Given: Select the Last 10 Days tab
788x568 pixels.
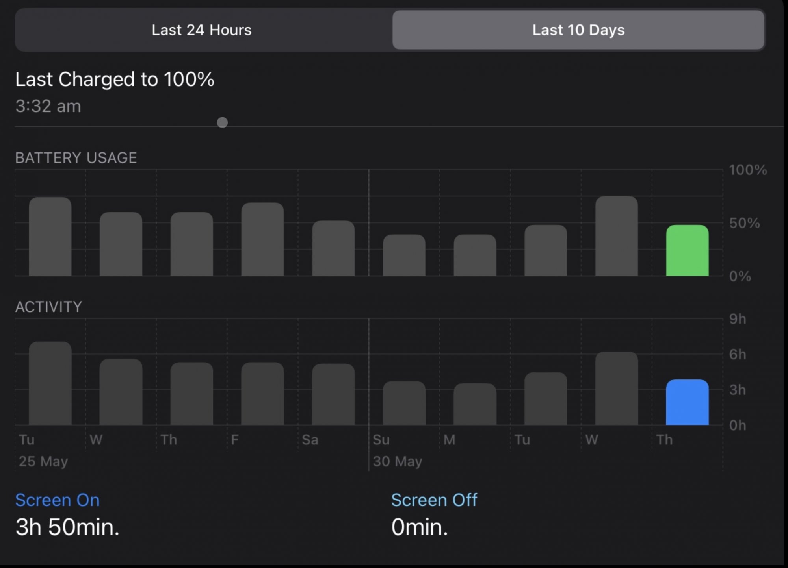Looking at the screenshot, I should pos(578,30).
